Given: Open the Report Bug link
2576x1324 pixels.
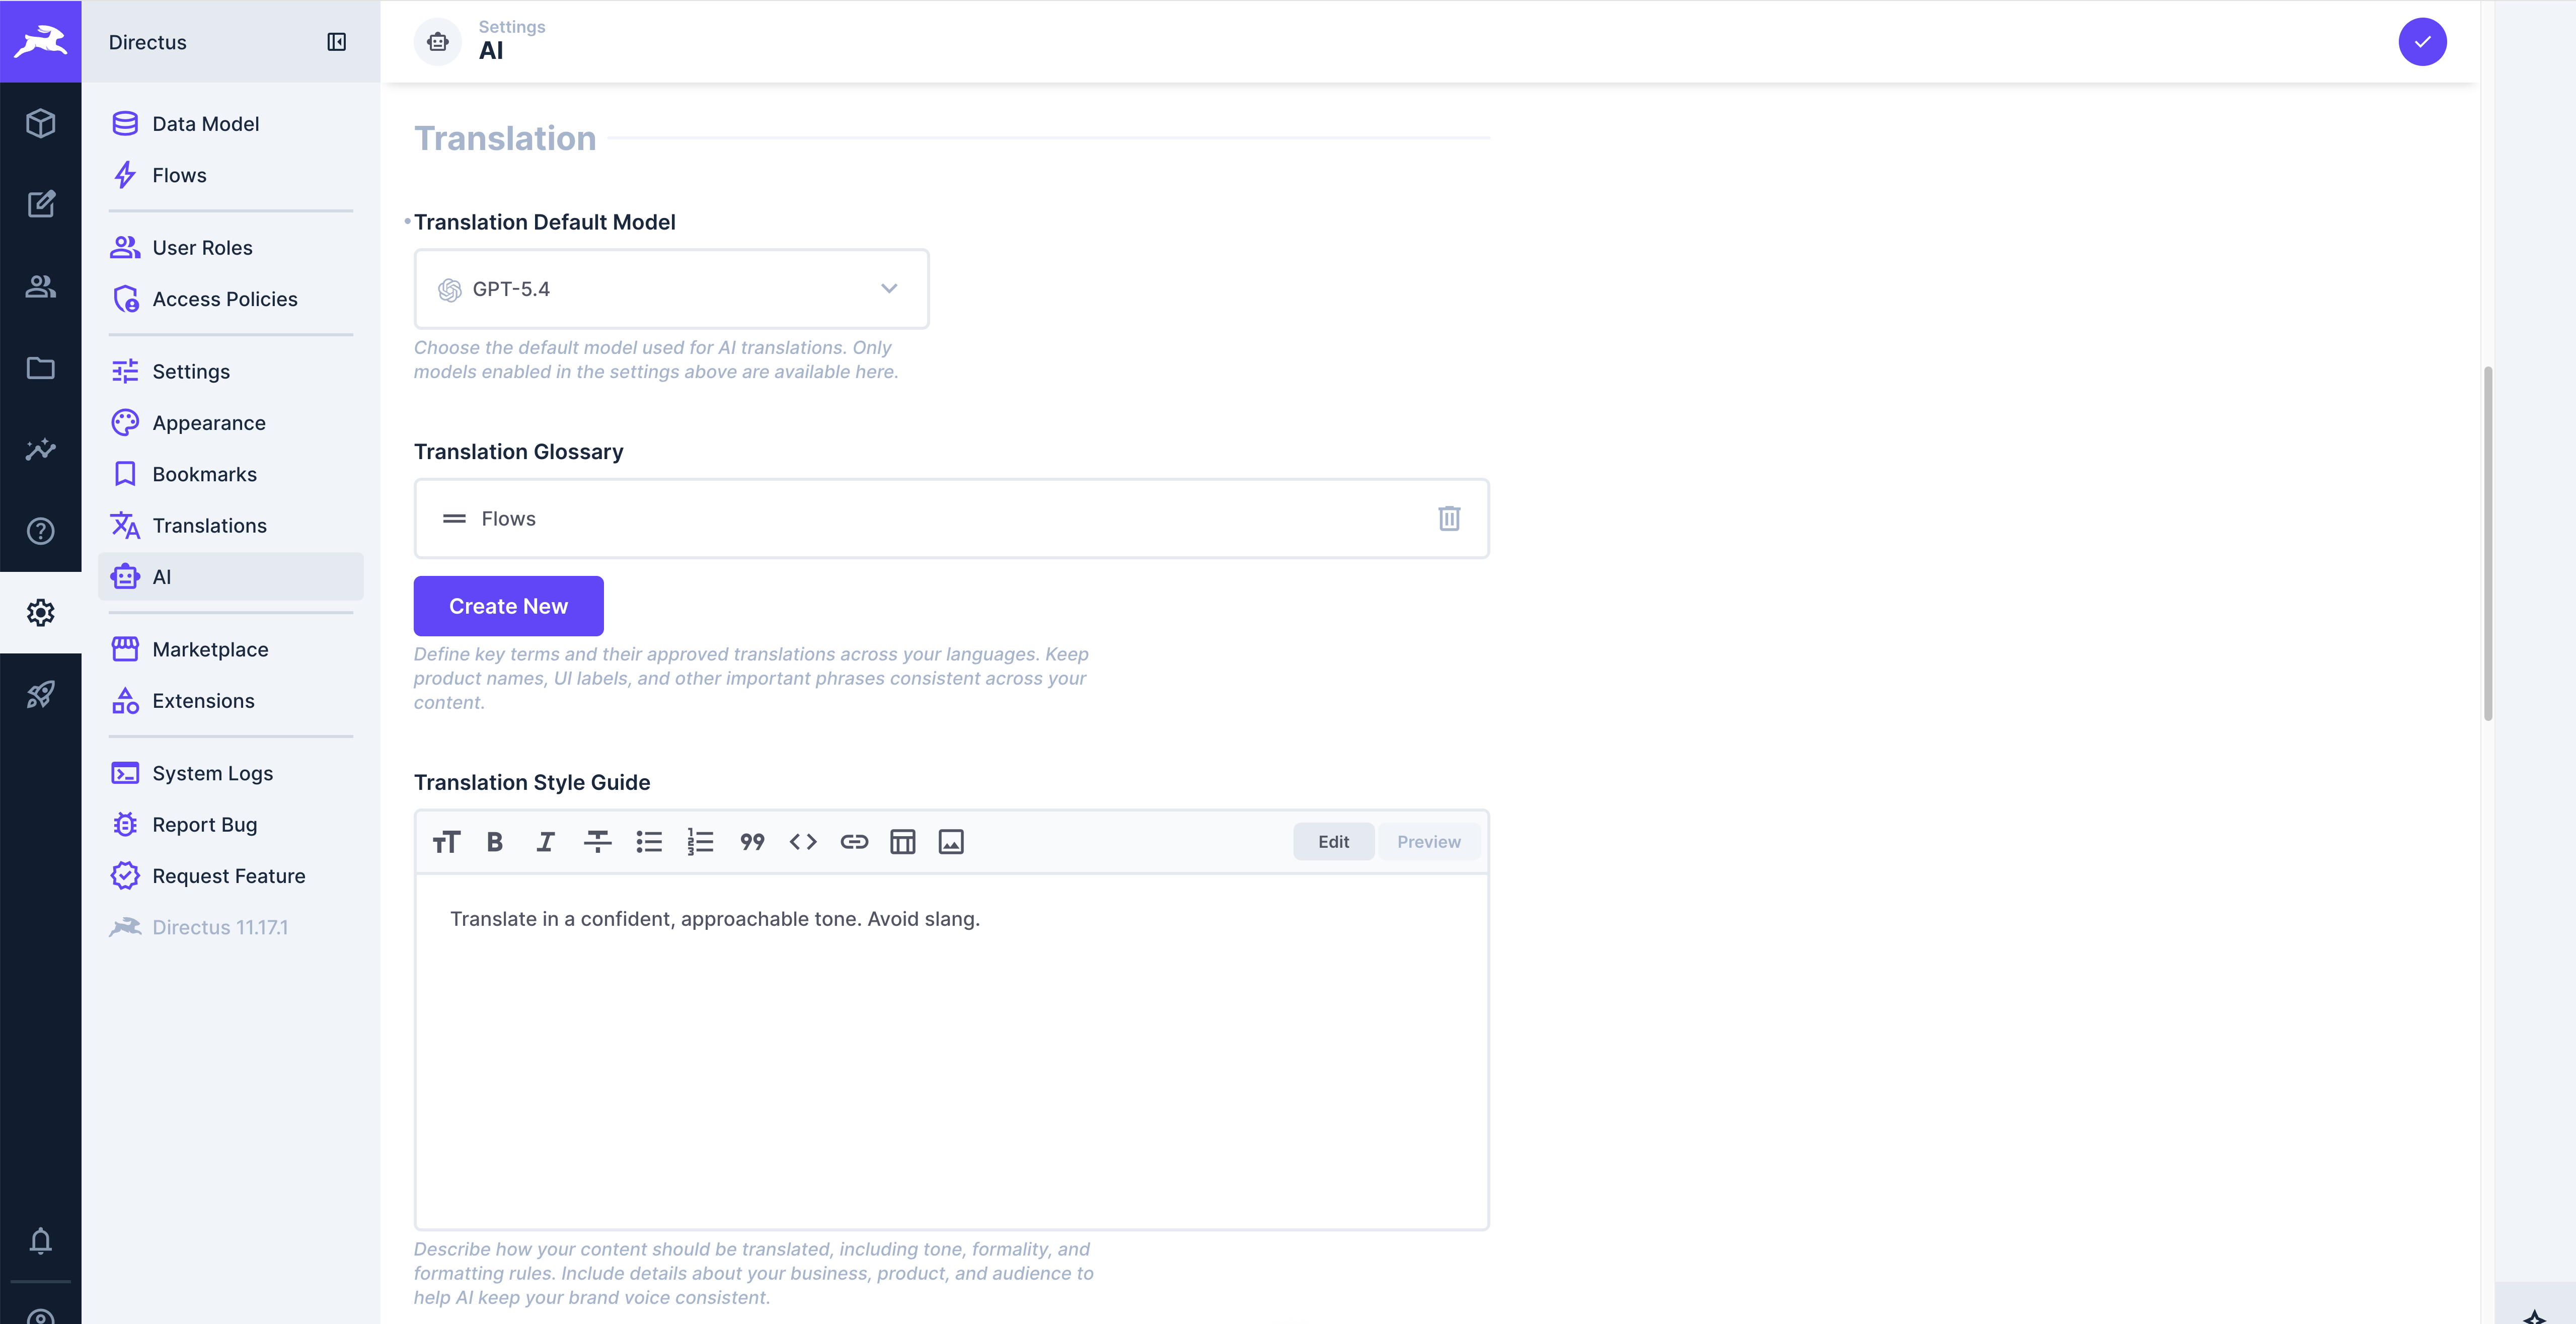Looking at the screenshot, I should [x=206, y=824].
